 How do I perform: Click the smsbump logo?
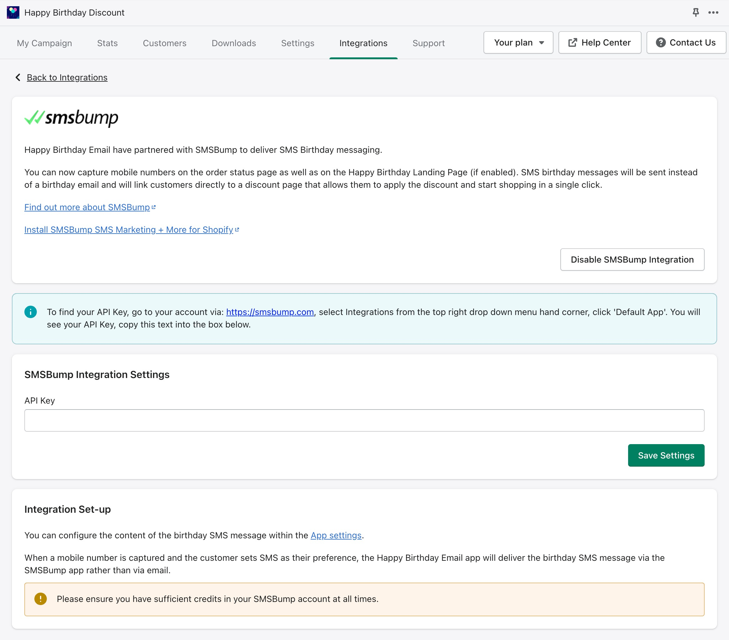click(x=71, y=118)
